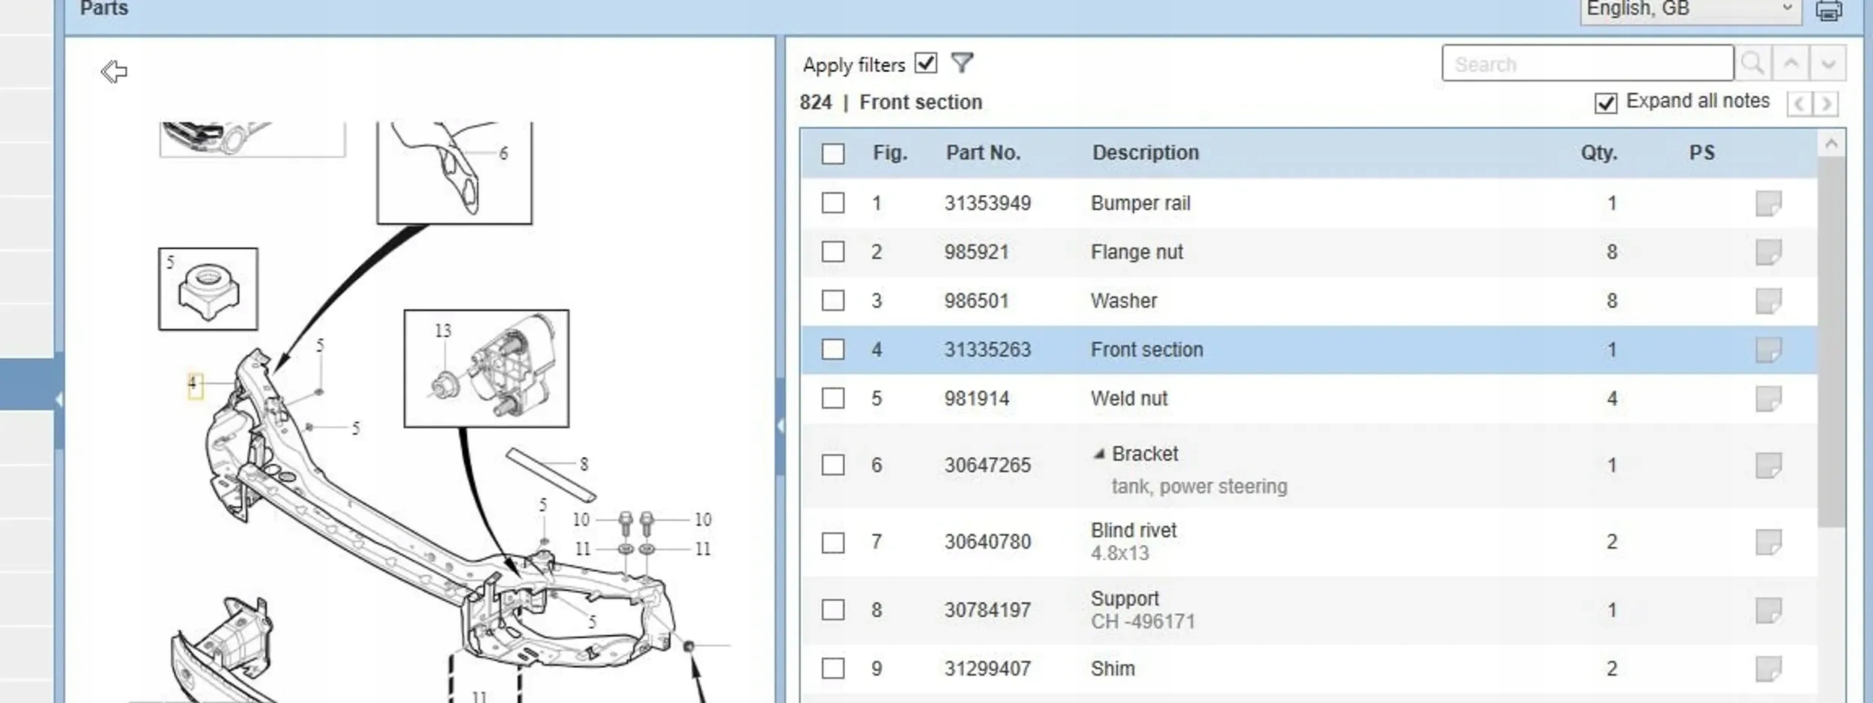1873x703 pixels.
Task: Jump to previous search result arrow
Action: pos(1791,64)
